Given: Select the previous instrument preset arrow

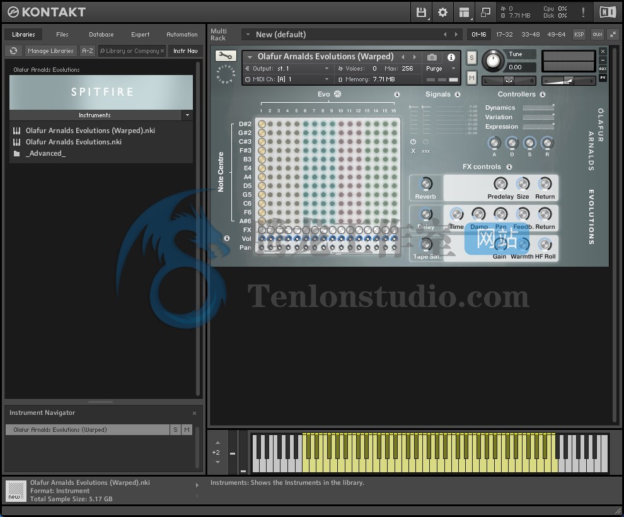Looking at the screenshot, I should coord(403,57).
